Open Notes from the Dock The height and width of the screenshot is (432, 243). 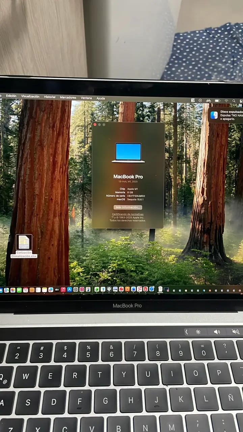44,290
